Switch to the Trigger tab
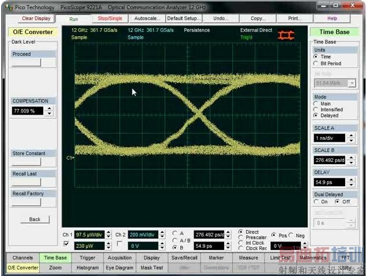 pos(88,258)
